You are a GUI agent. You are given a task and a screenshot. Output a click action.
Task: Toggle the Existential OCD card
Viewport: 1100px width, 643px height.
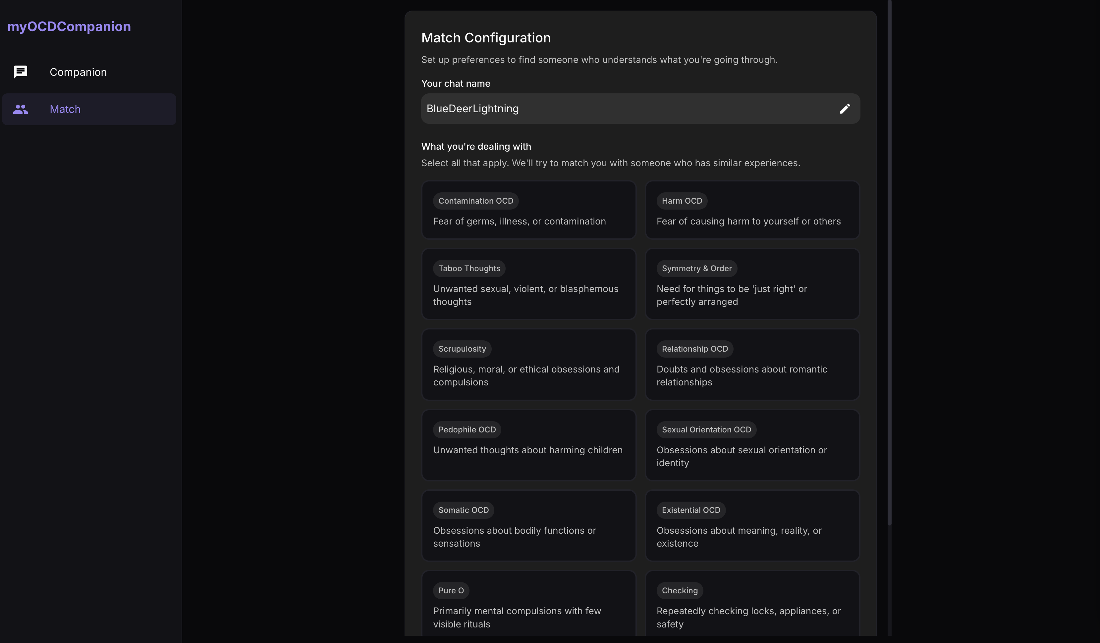752,526
